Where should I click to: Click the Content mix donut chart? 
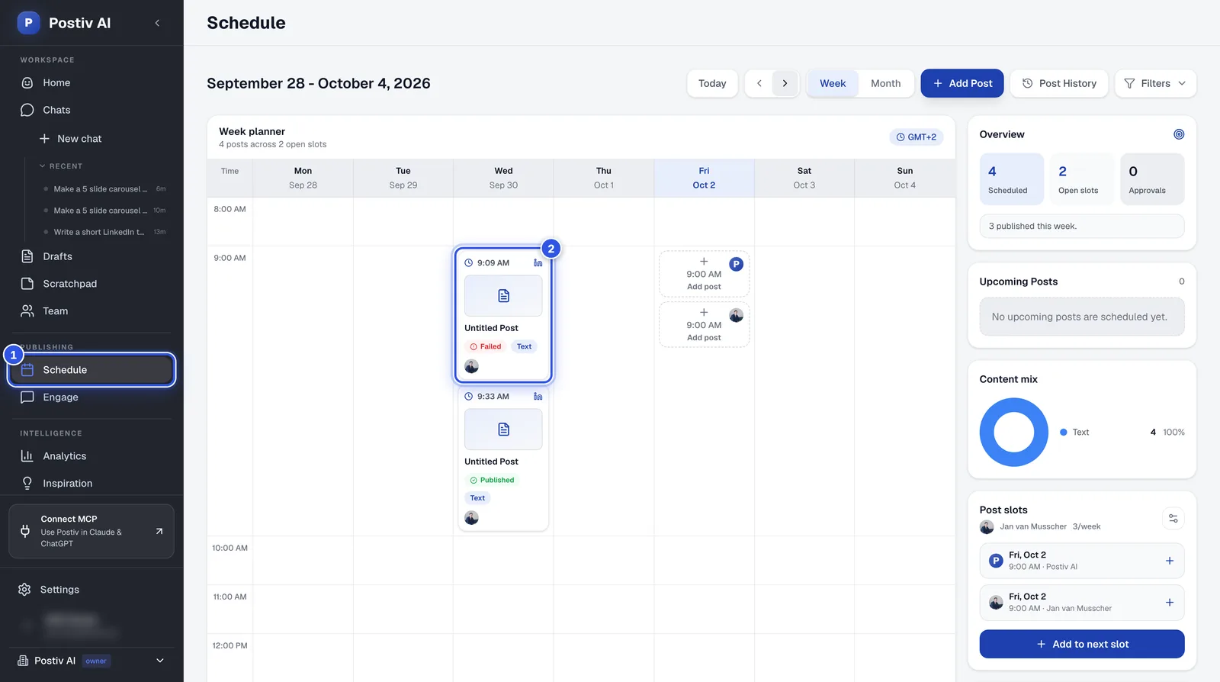[1014, 433]
